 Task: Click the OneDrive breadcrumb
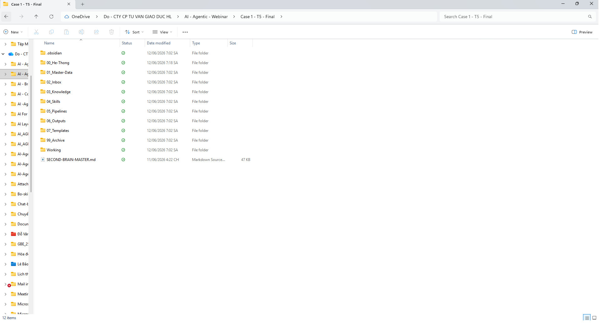(81, 17)
